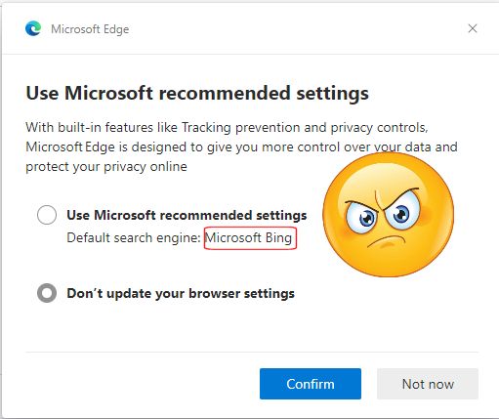Dismiss the prompt with Not now
This screenshot has height=419, width=499.
point(428,384)
